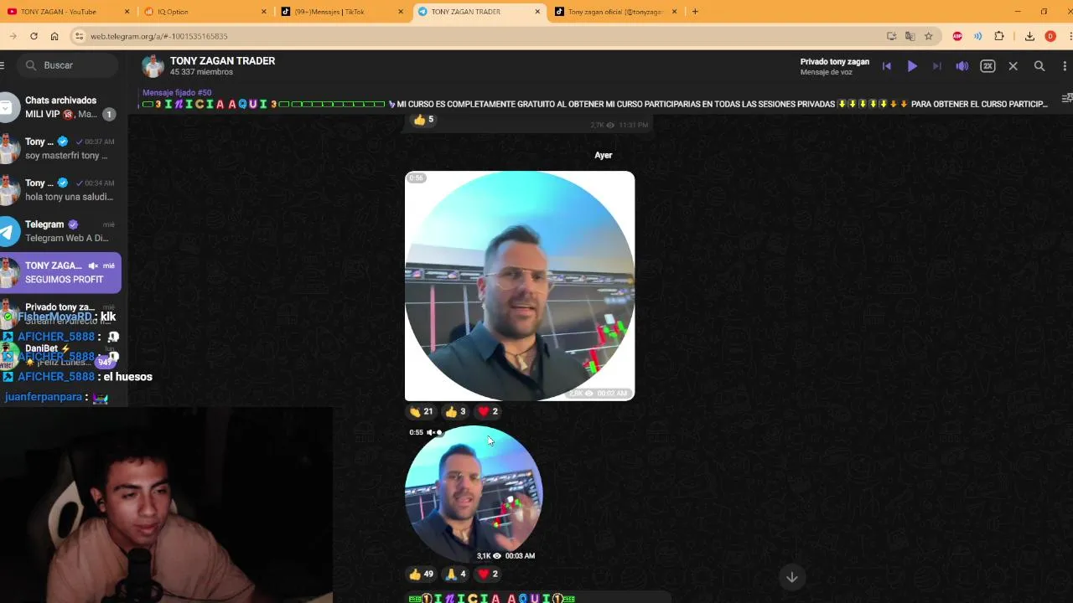
Task: Open browser extensions puzzle menu
Action: (999, 36)
